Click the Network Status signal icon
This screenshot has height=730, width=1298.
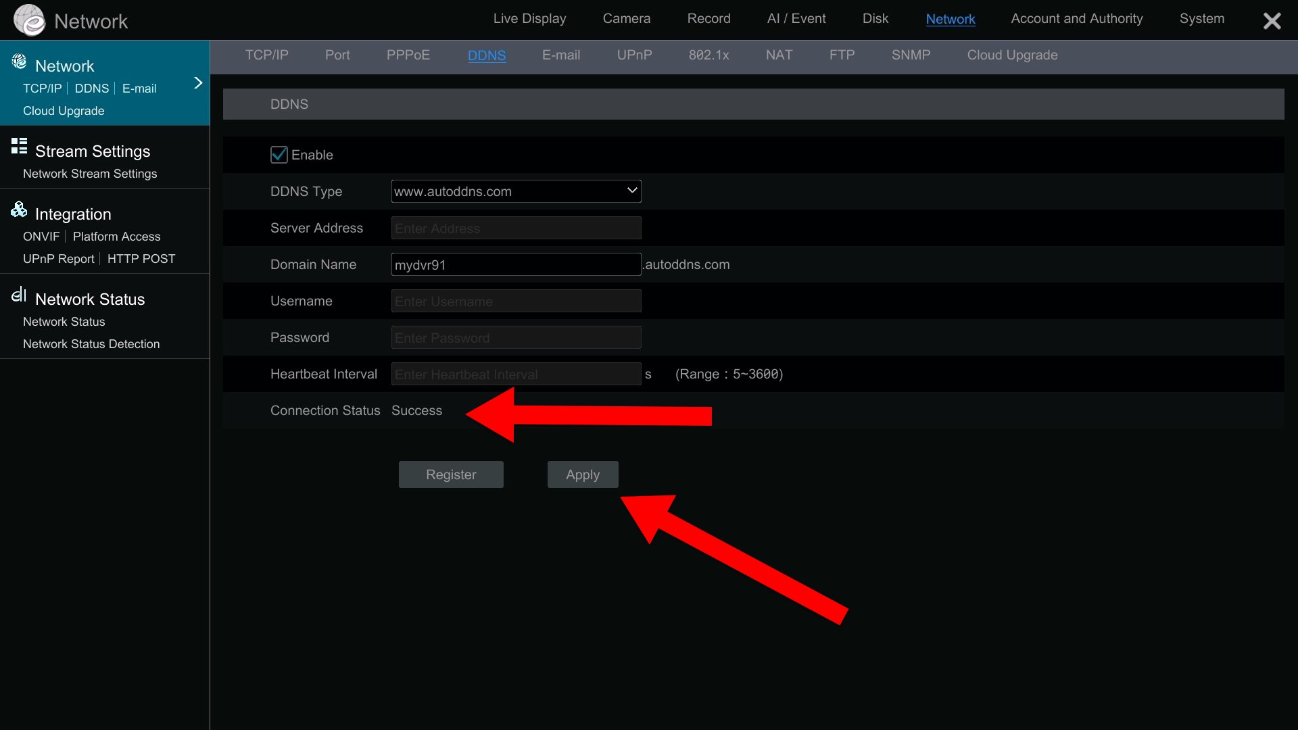click(19, 295)
